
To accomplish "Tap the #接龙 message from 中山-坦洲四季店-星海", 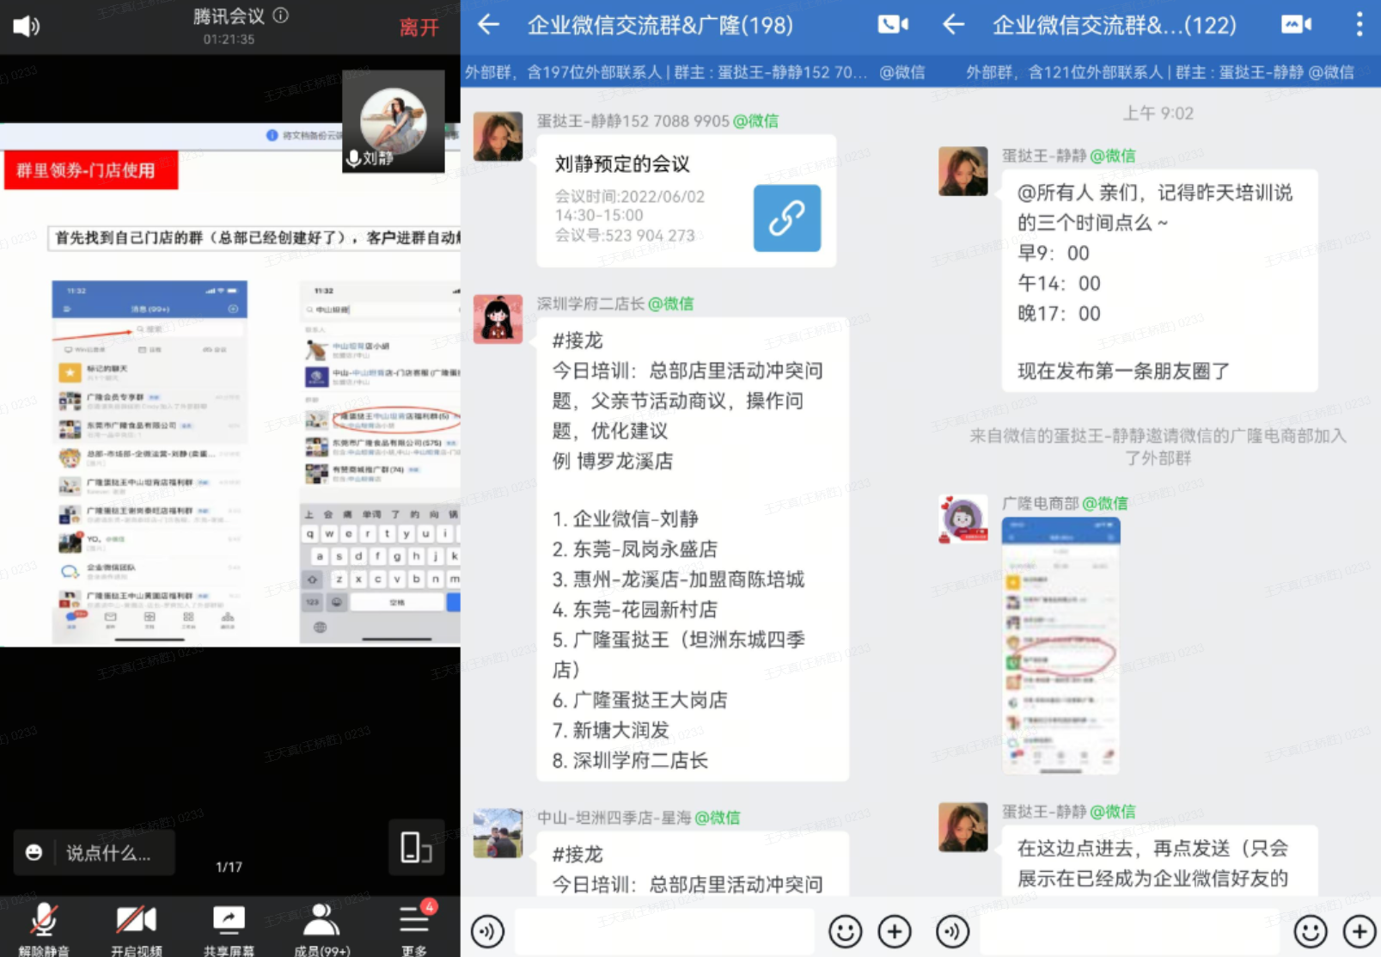I will tap(693, 864).
